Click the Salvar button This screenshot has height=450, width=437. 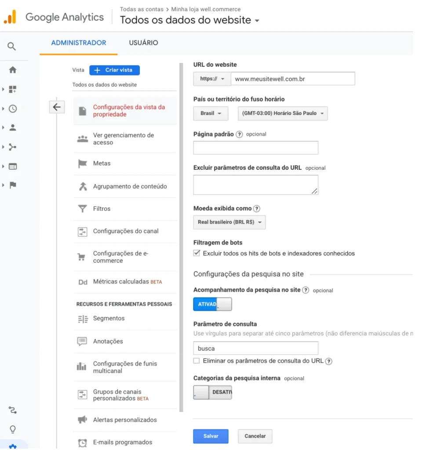click(211, 436)
